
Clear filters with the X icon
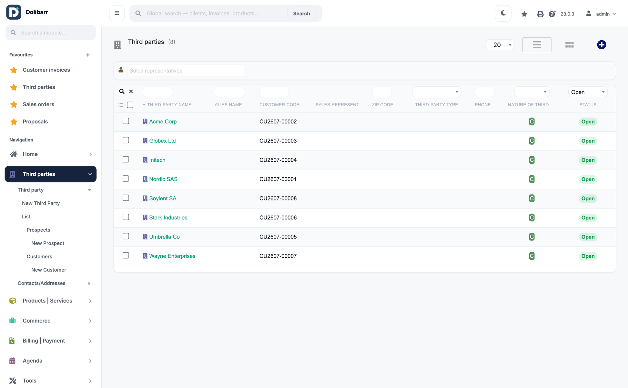coord(131,92)
